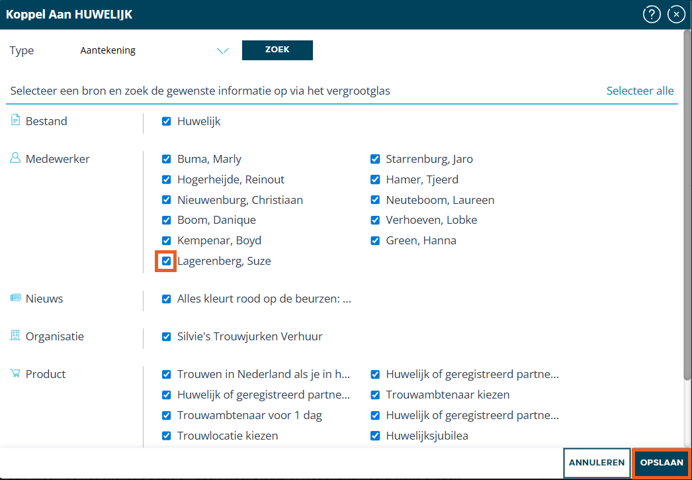Uncheck Silvie's Trouwjurken Verhuur
Viewport: 692px width, 480px height.
point(166,336)
